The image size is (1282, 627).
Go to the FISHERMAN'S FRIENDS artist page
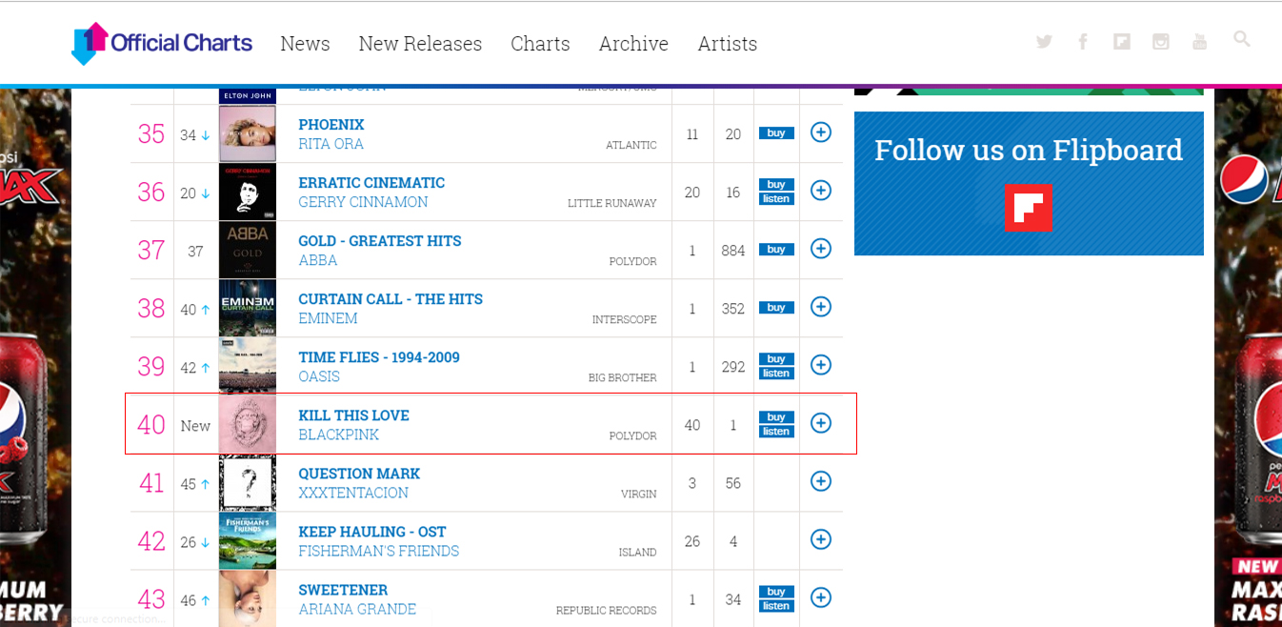379,551
